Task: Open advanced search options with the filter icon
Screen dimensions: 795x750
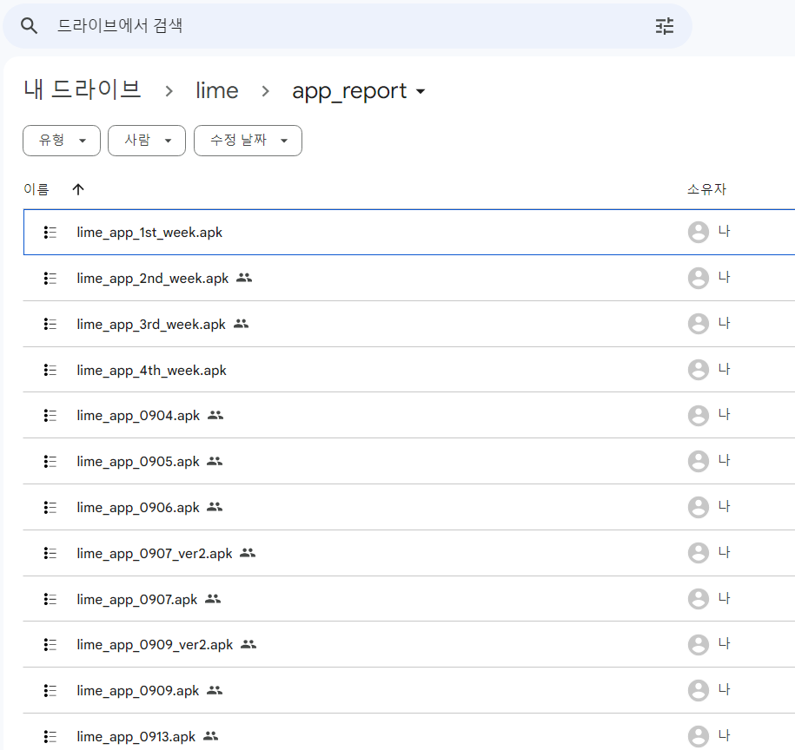Action: tap(664, 26)
